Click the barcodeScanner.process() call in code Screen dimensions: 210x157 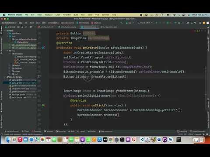[98, 115]
